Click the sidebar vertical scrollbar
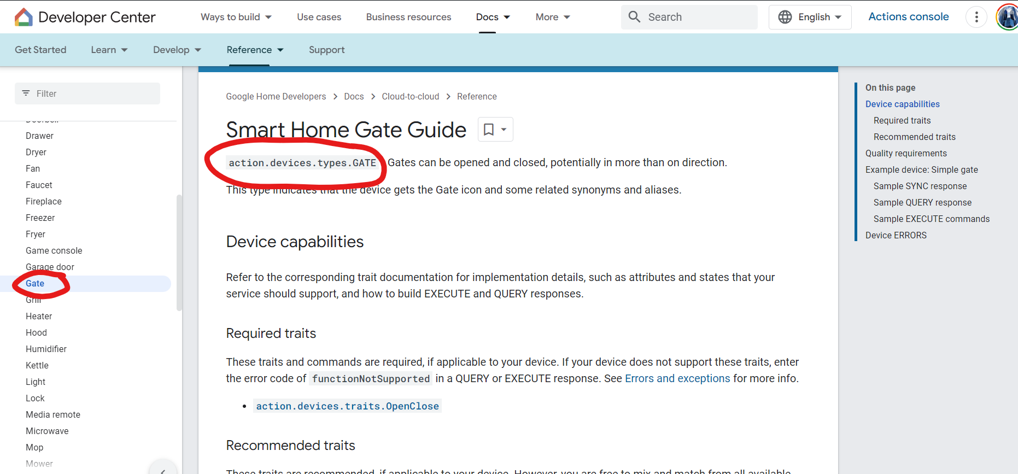The width and height of the screenshot is (1018, 474). [179, 253]
